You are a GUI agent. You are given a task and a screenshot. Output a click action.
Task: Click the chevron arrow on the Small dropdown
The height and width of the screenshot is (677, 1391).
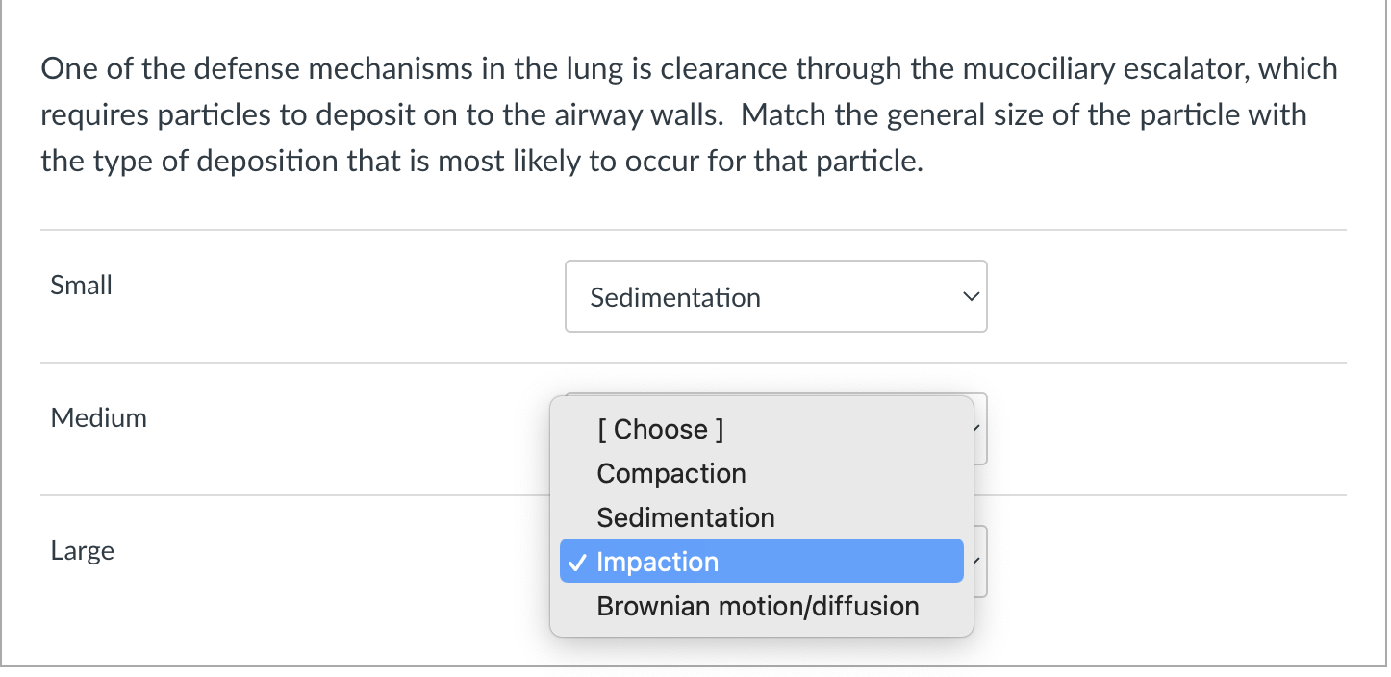[971, 297]
